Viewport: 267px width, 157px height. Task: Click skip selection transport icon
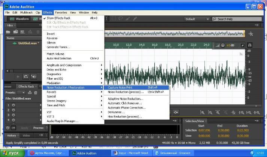[176, 112]
